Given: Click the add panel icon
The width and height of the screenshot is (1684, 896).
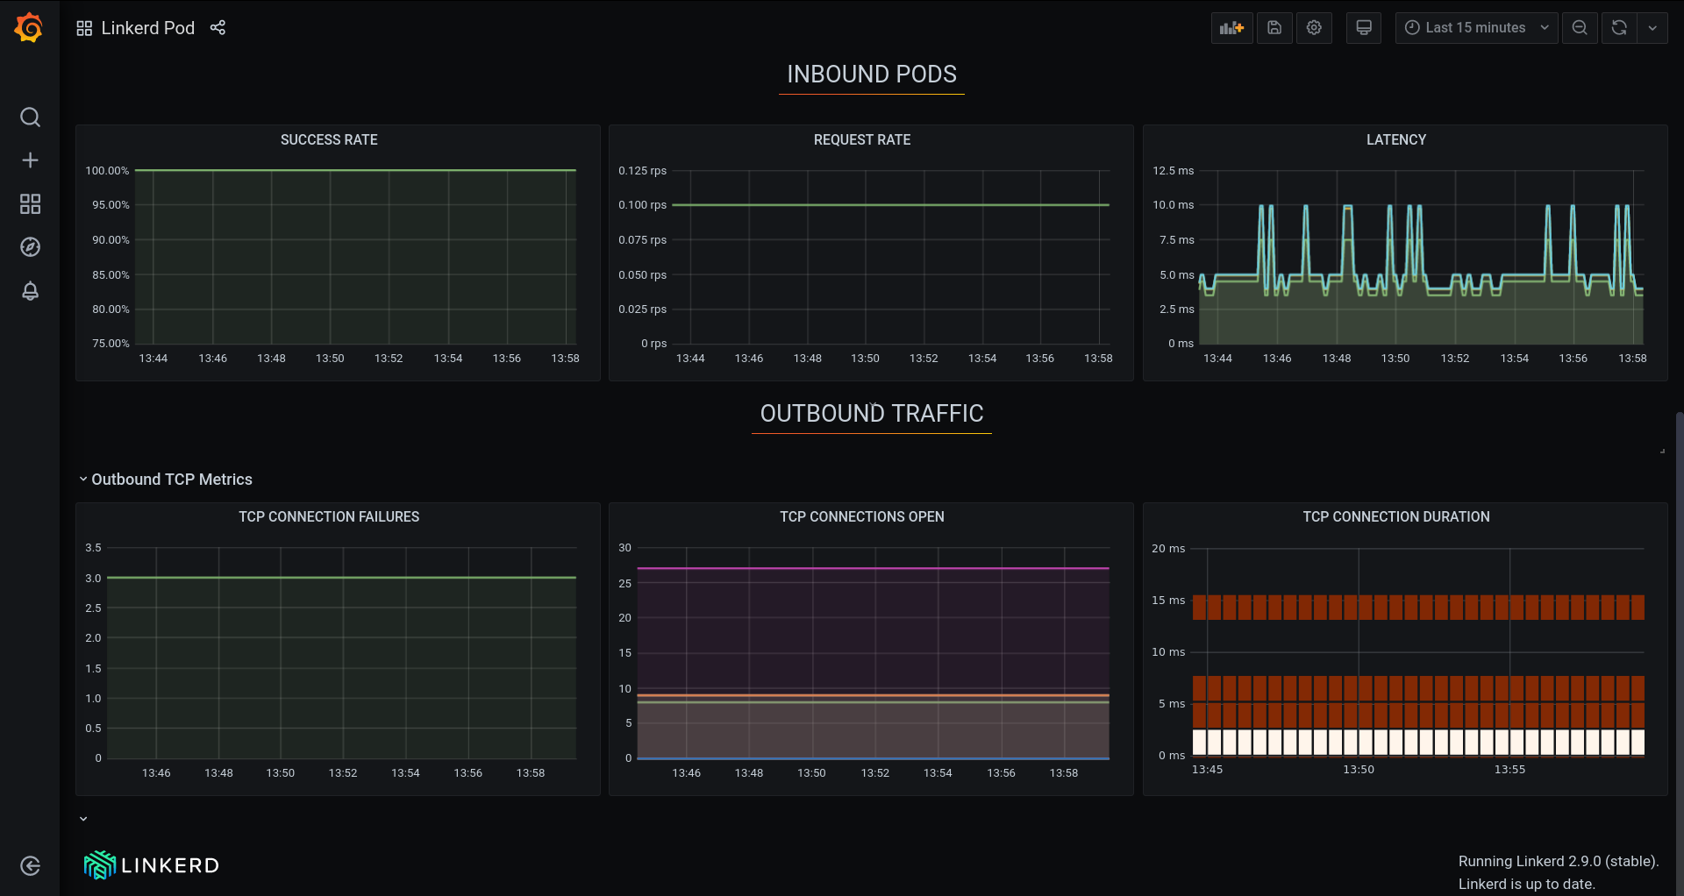Looking at the screenshot, I should [x=1231, y=27].
